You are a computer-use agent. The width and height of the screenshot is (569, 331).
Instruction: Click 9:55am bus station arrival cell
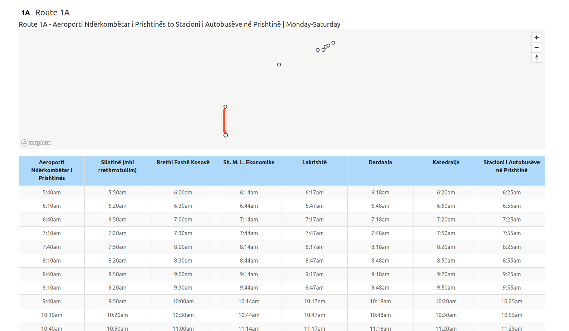coord(512,288)
